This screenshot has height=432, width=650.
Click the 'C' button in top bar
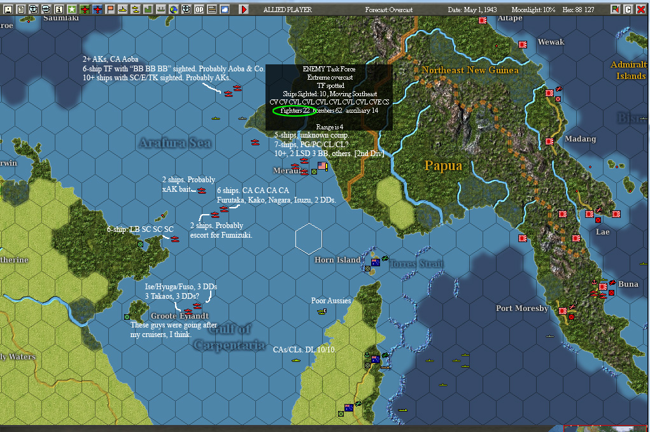click(628, 9)
